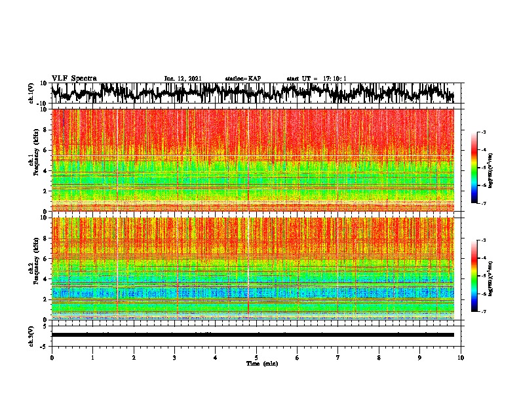Click the "-3" label of ch.1 colorbar
This screenshot has width=519, height=401.
[484, 132]
